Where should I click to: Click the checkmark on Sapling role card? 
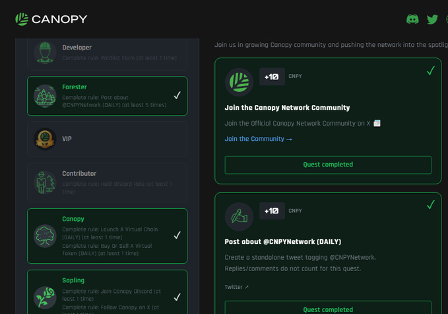tap(177, 297)
